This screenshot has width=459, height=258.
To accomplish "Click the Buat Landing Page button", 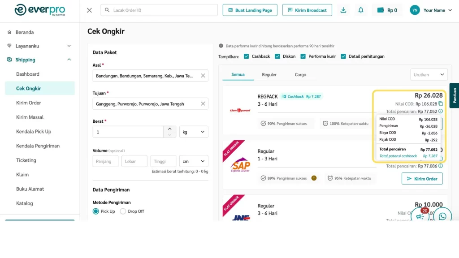I will pyautogui.click(x=250, y=10).
